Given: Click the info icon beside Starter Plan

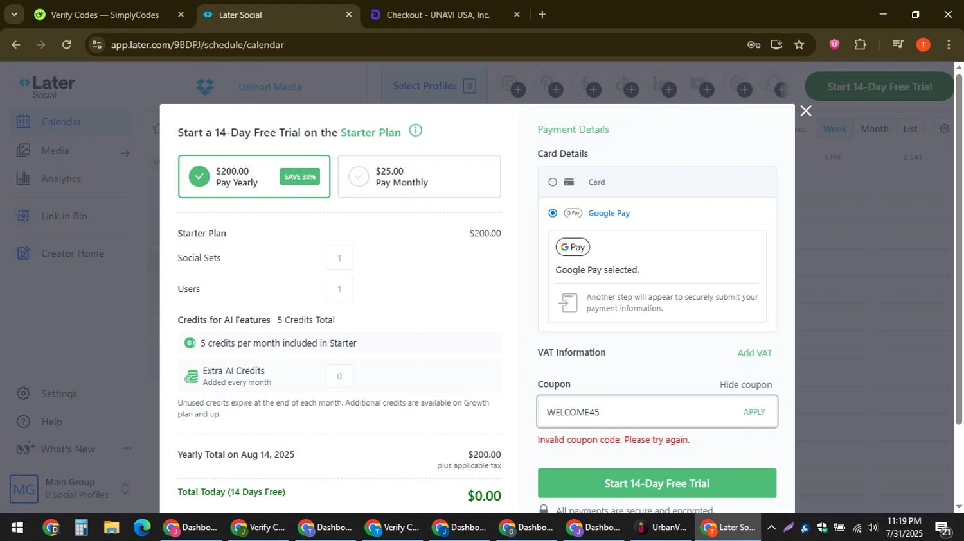Looking at the screenshot, I should tap(416, 131).
